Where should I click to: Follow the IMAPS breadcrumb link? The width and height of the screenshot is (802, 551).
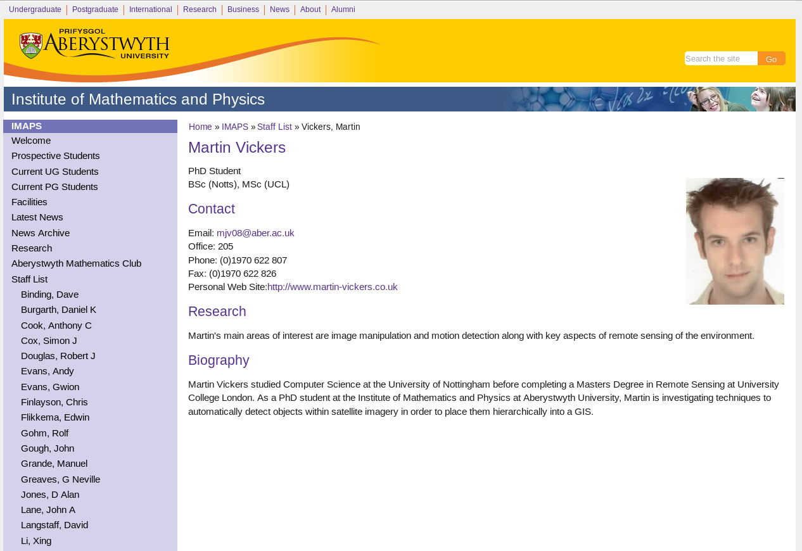(x=235, y=127)
